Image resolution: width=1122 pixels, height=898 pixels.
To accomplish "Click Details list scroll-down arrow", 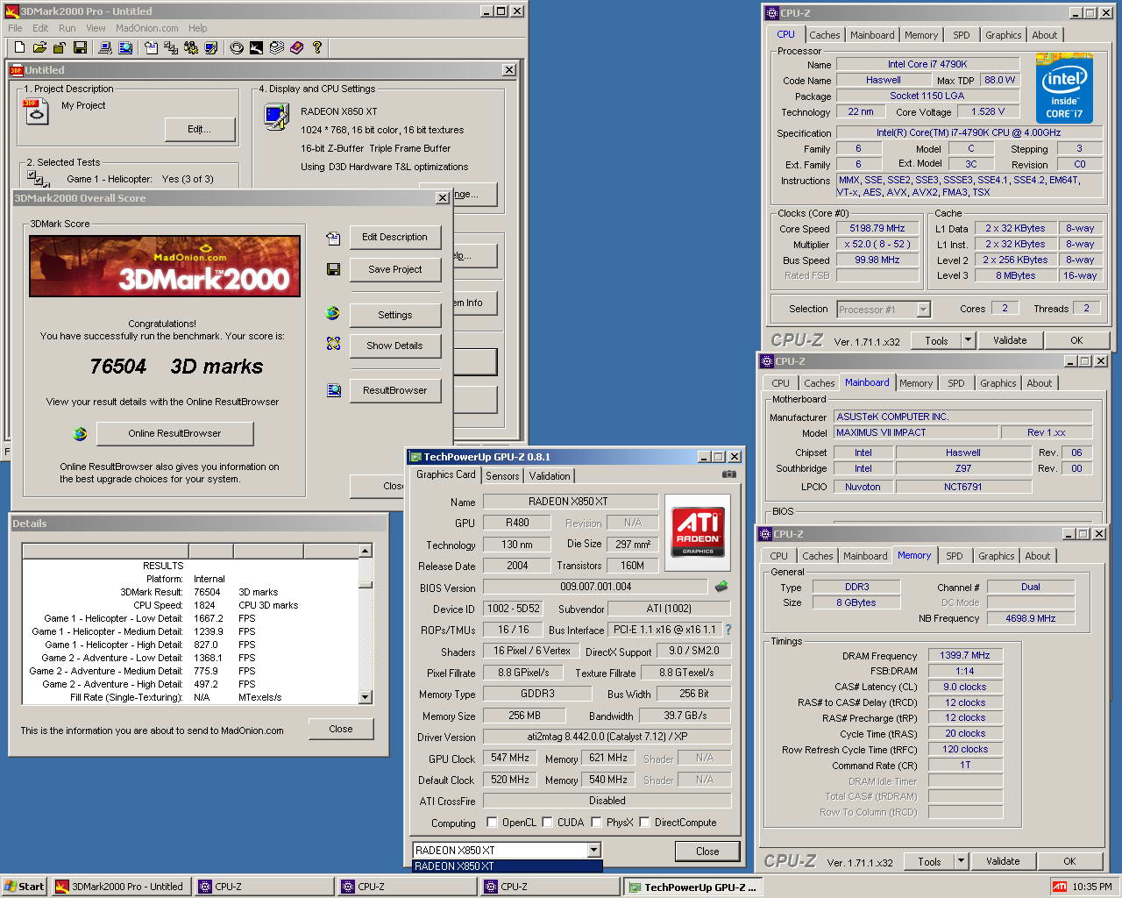I will click(x=366, y=697).
